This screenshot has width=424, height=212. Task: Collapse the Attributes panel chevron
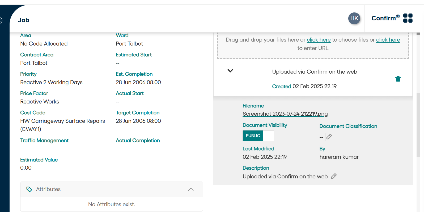click(191, 189)
